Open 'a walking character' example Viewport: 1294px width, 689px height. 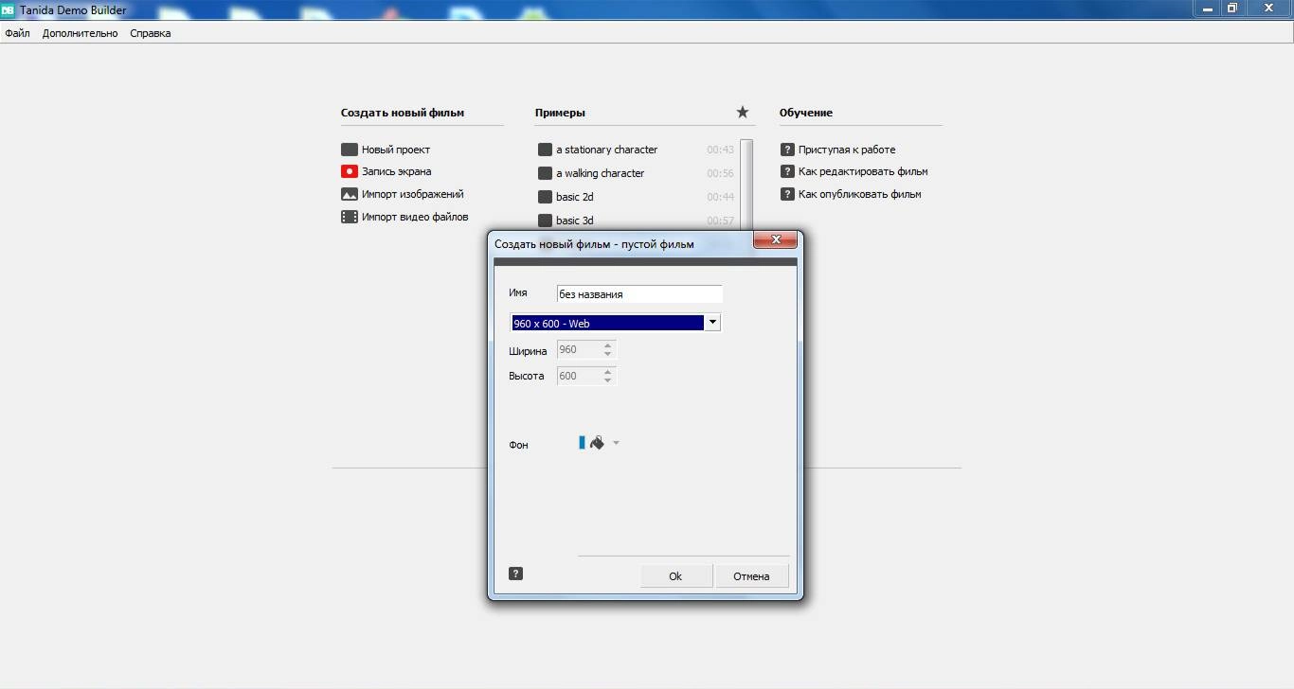point(600,173)
